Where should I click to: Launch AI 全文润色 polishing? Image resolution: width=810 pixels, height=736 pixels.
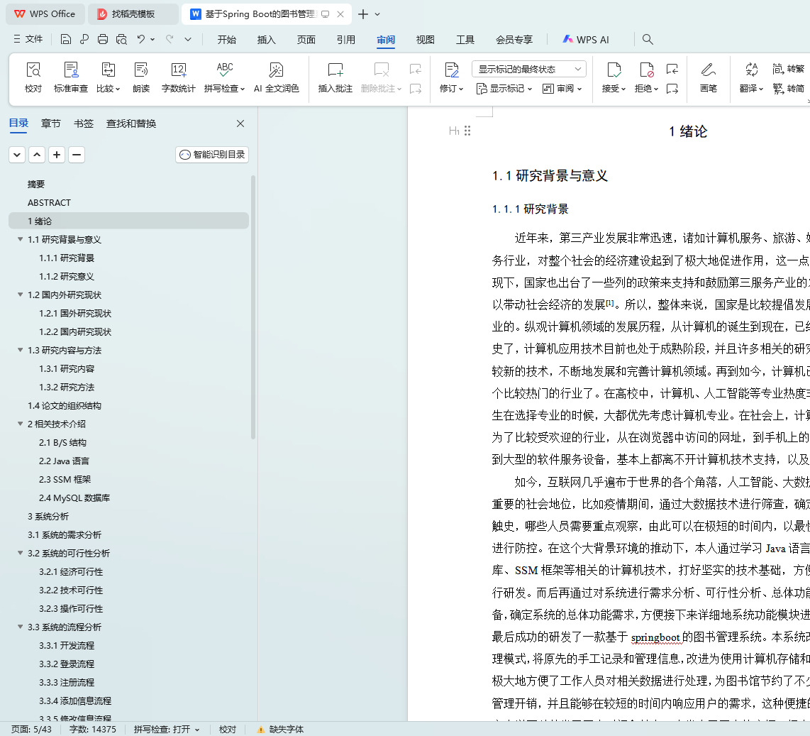[x=277, y=77]
